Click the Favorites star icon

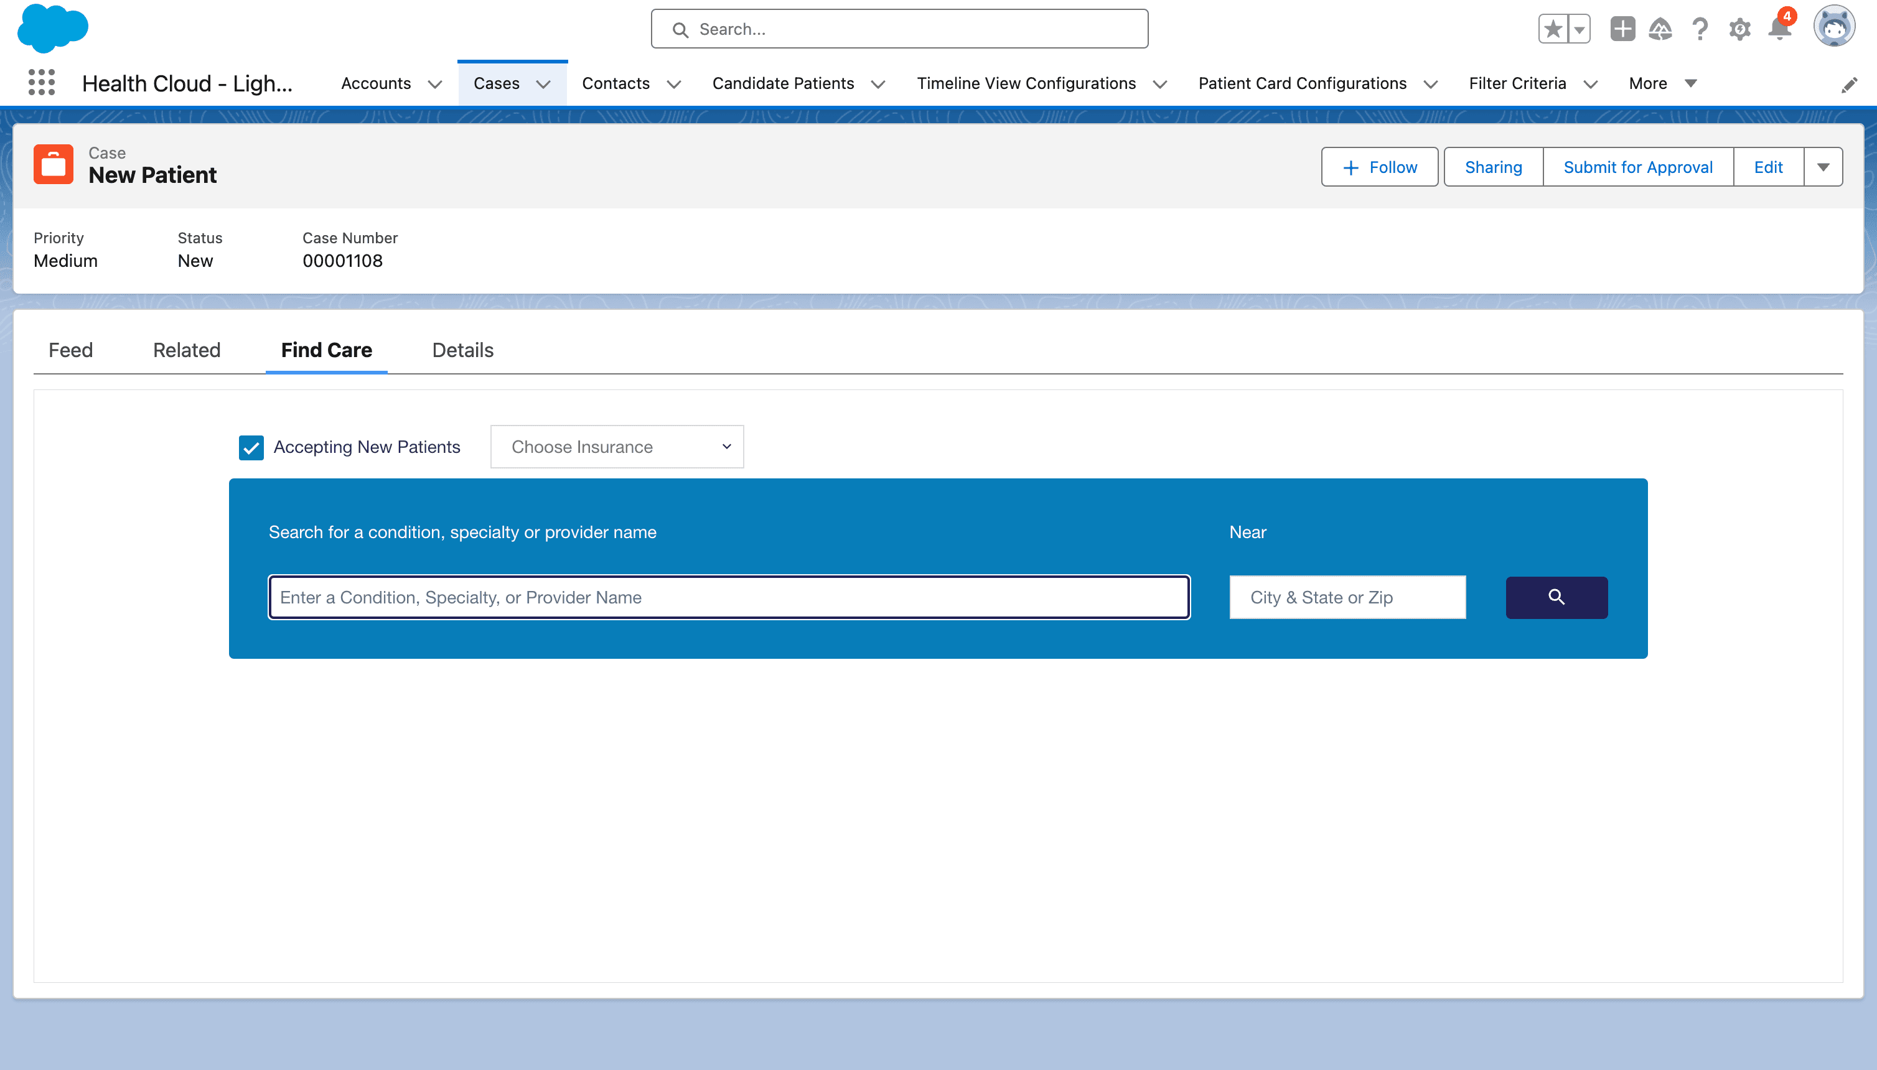1553,29
